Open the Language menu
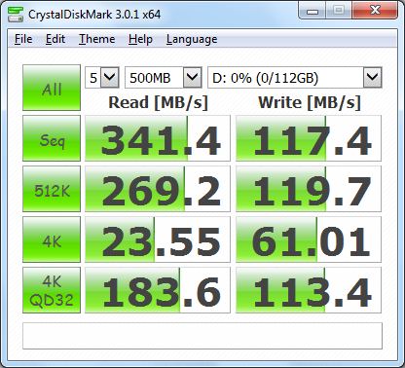Image resolution: width=405 pixels, height=368 pixels. click(x=192, y=39)
